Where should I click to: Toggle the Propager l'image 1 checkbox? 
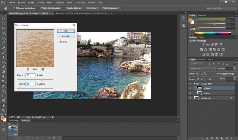218,74
